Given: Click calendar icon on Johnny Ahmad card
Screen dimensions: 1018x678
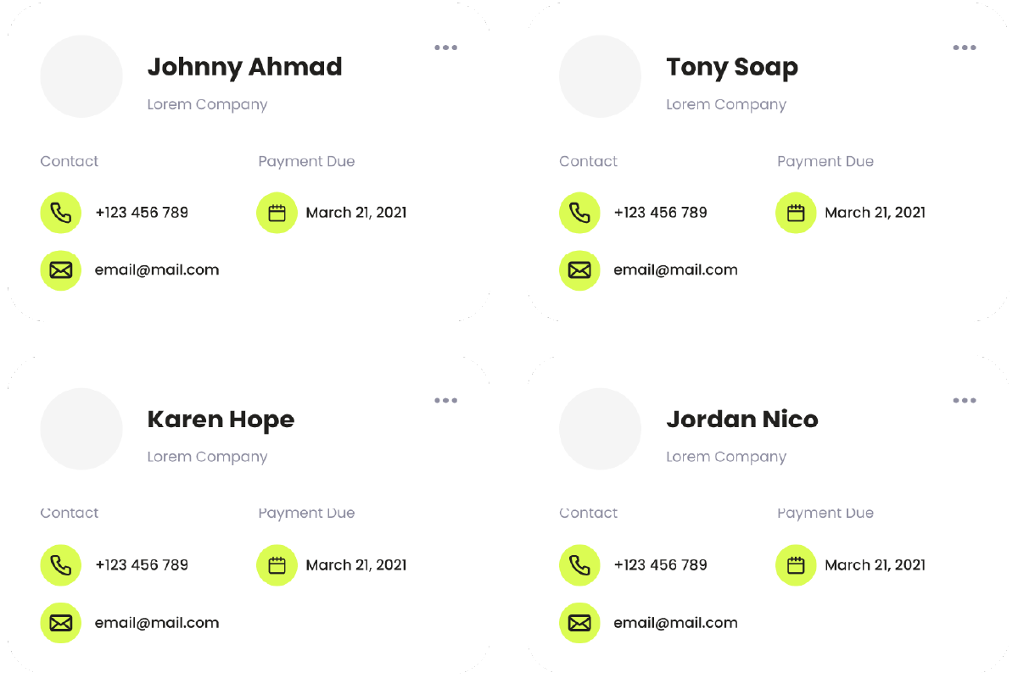Looking at the screenshot, I should [x=277, y=213].
